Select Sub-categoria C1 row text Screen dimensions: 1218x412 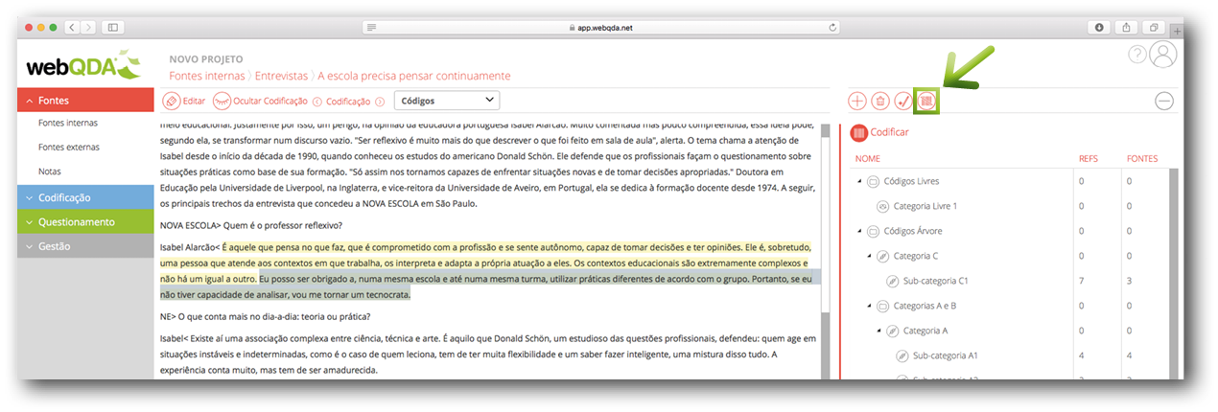click(x=935, y=281)
